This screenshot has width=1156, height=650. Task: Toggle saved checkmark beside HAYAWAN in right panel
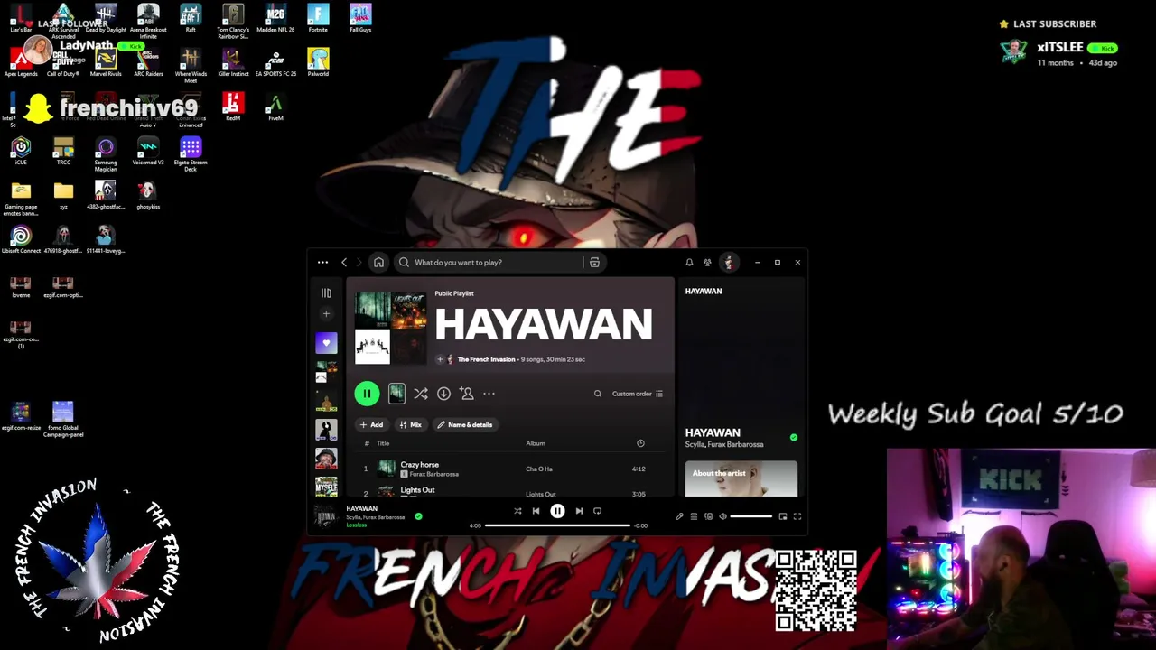[794, 438]
